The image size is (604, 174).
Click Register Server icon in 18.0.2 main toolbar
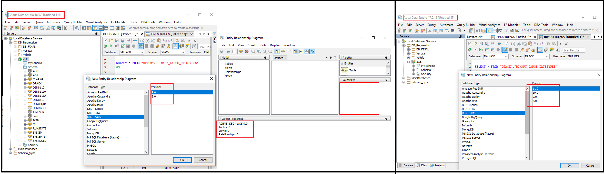(6, 28)
